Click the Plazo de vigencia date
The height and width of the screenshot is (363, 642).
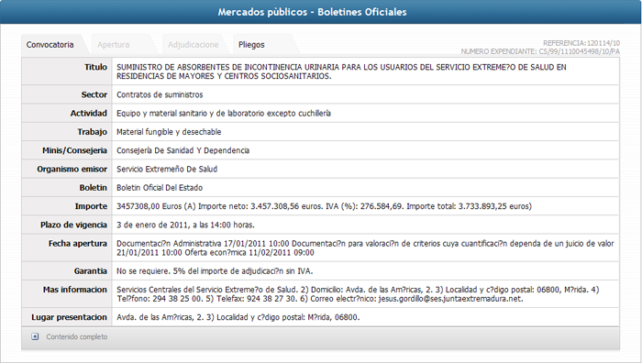pos(185,225)
